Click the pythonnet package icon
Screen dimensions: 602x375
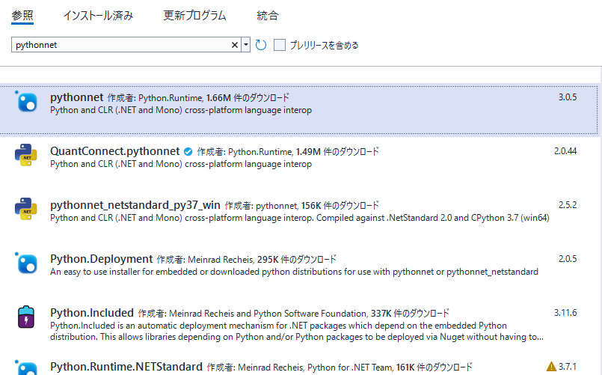[26, 102]
